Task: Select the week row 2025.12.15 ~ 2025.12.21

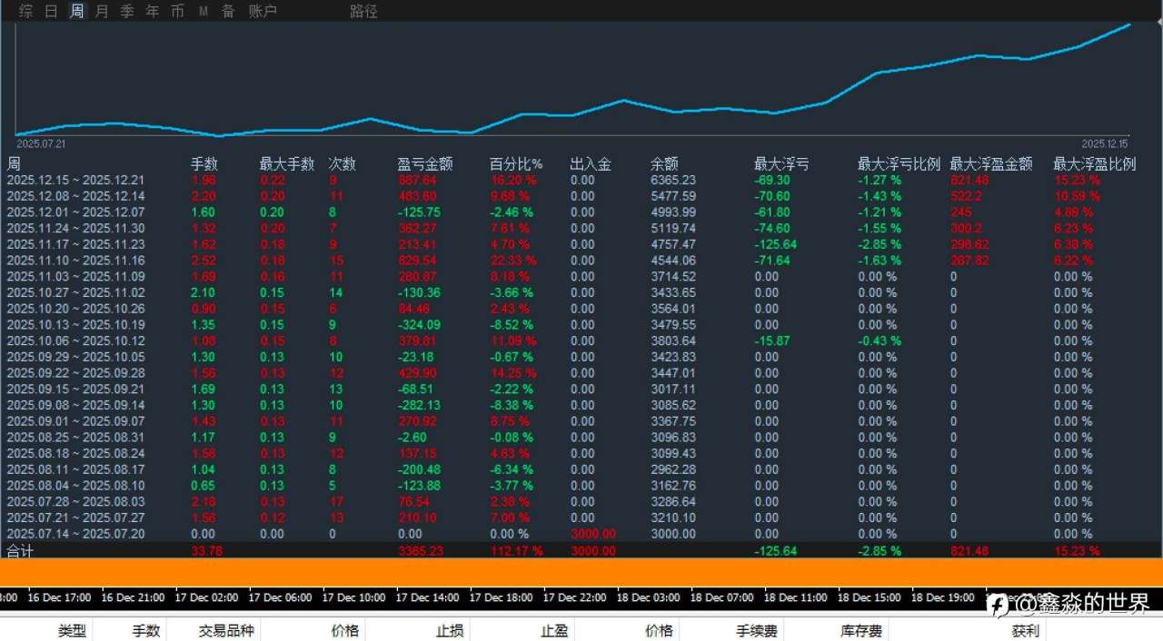Action: click(581, 181)
